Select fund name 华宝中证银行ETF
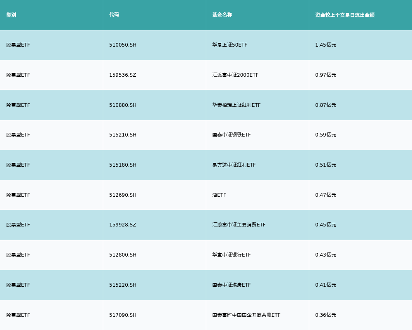Screen dimensions: 412x330 (x=232, y=255)
